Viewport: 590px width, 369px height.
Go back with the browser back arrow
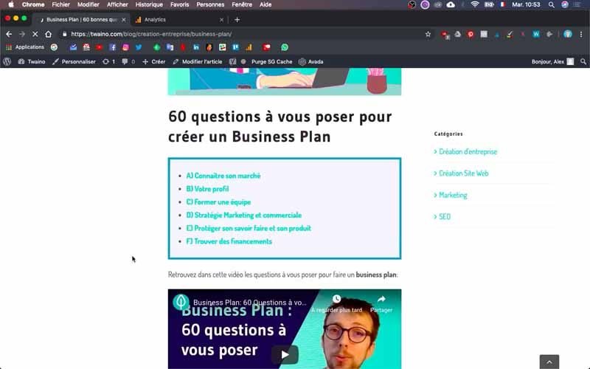click(9, 34)
